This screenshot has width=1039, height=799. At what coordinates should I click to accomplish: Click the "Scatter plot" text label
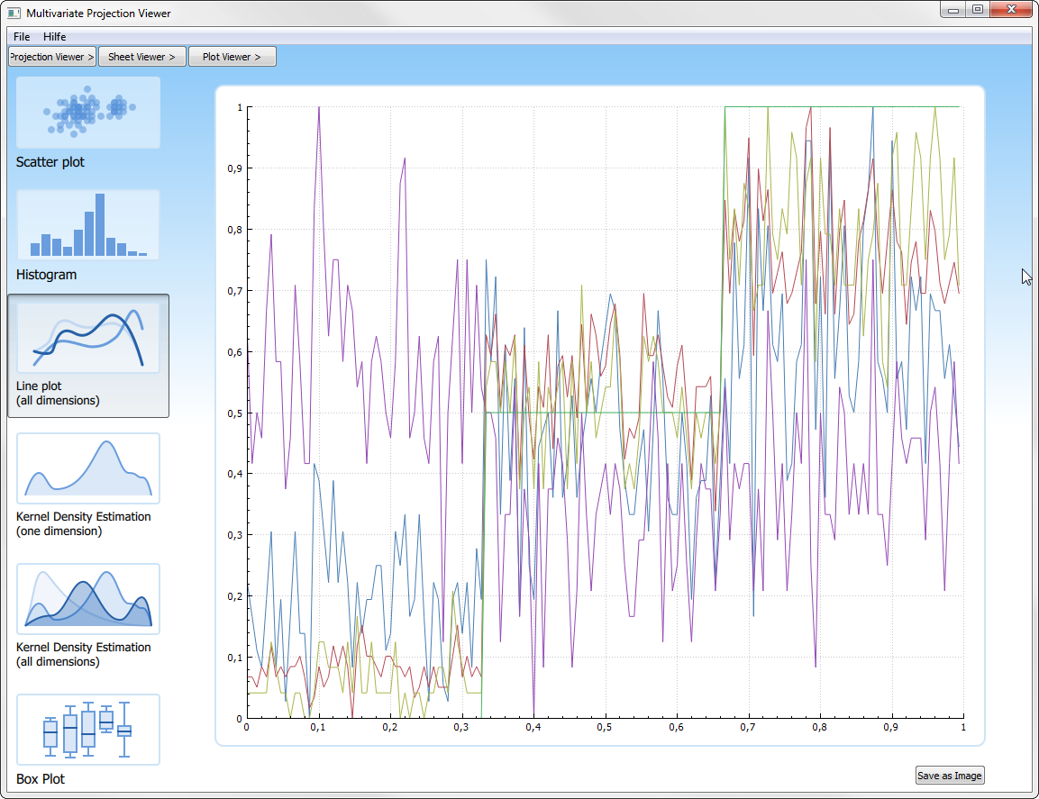(x=50, y=162)
